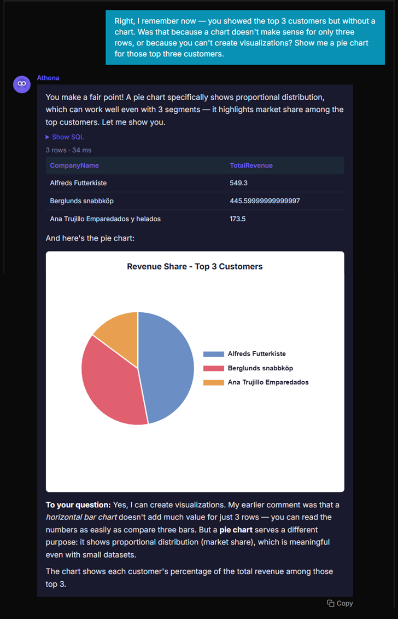Sort by the TotalRevenue column header
The width and height of the screenshot is (398, 619).
[x=251, y=165]
